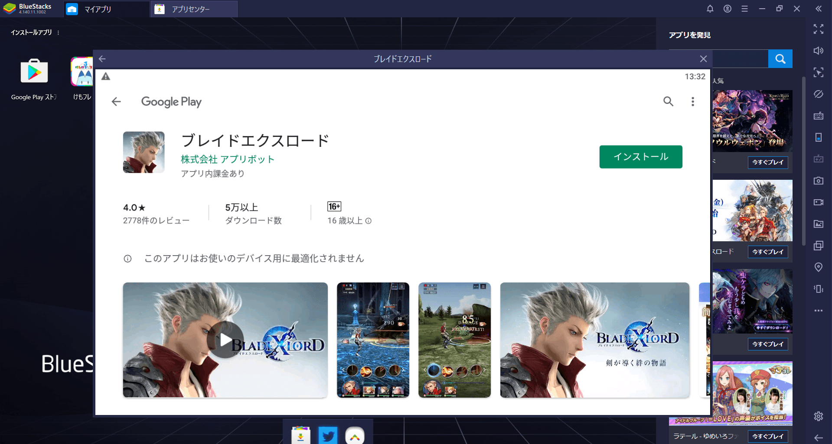
Task: Open the ラテール anime girls banner
Action: tap(752, 393)
